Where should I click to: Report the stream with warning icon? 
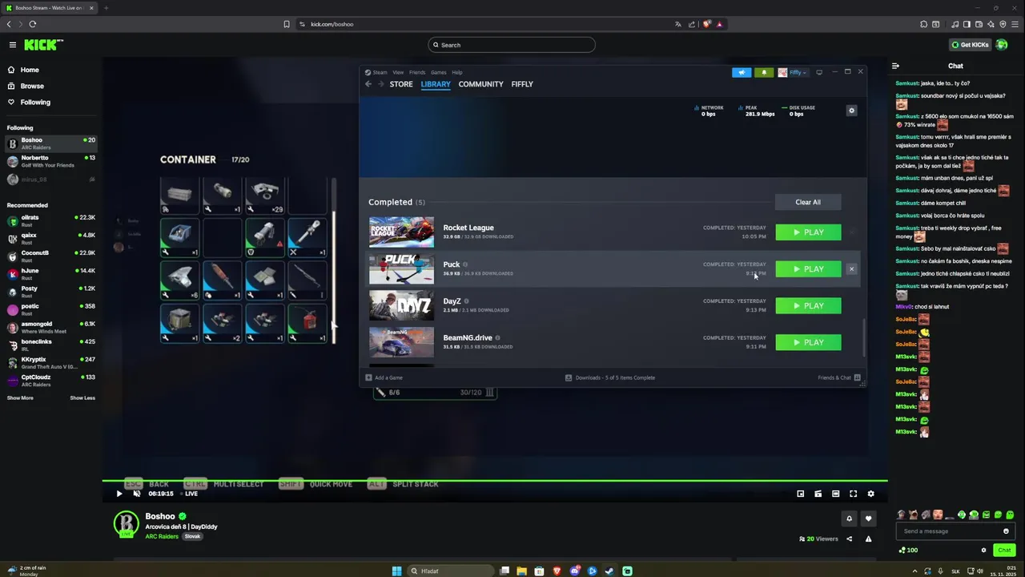click(868, 539)
